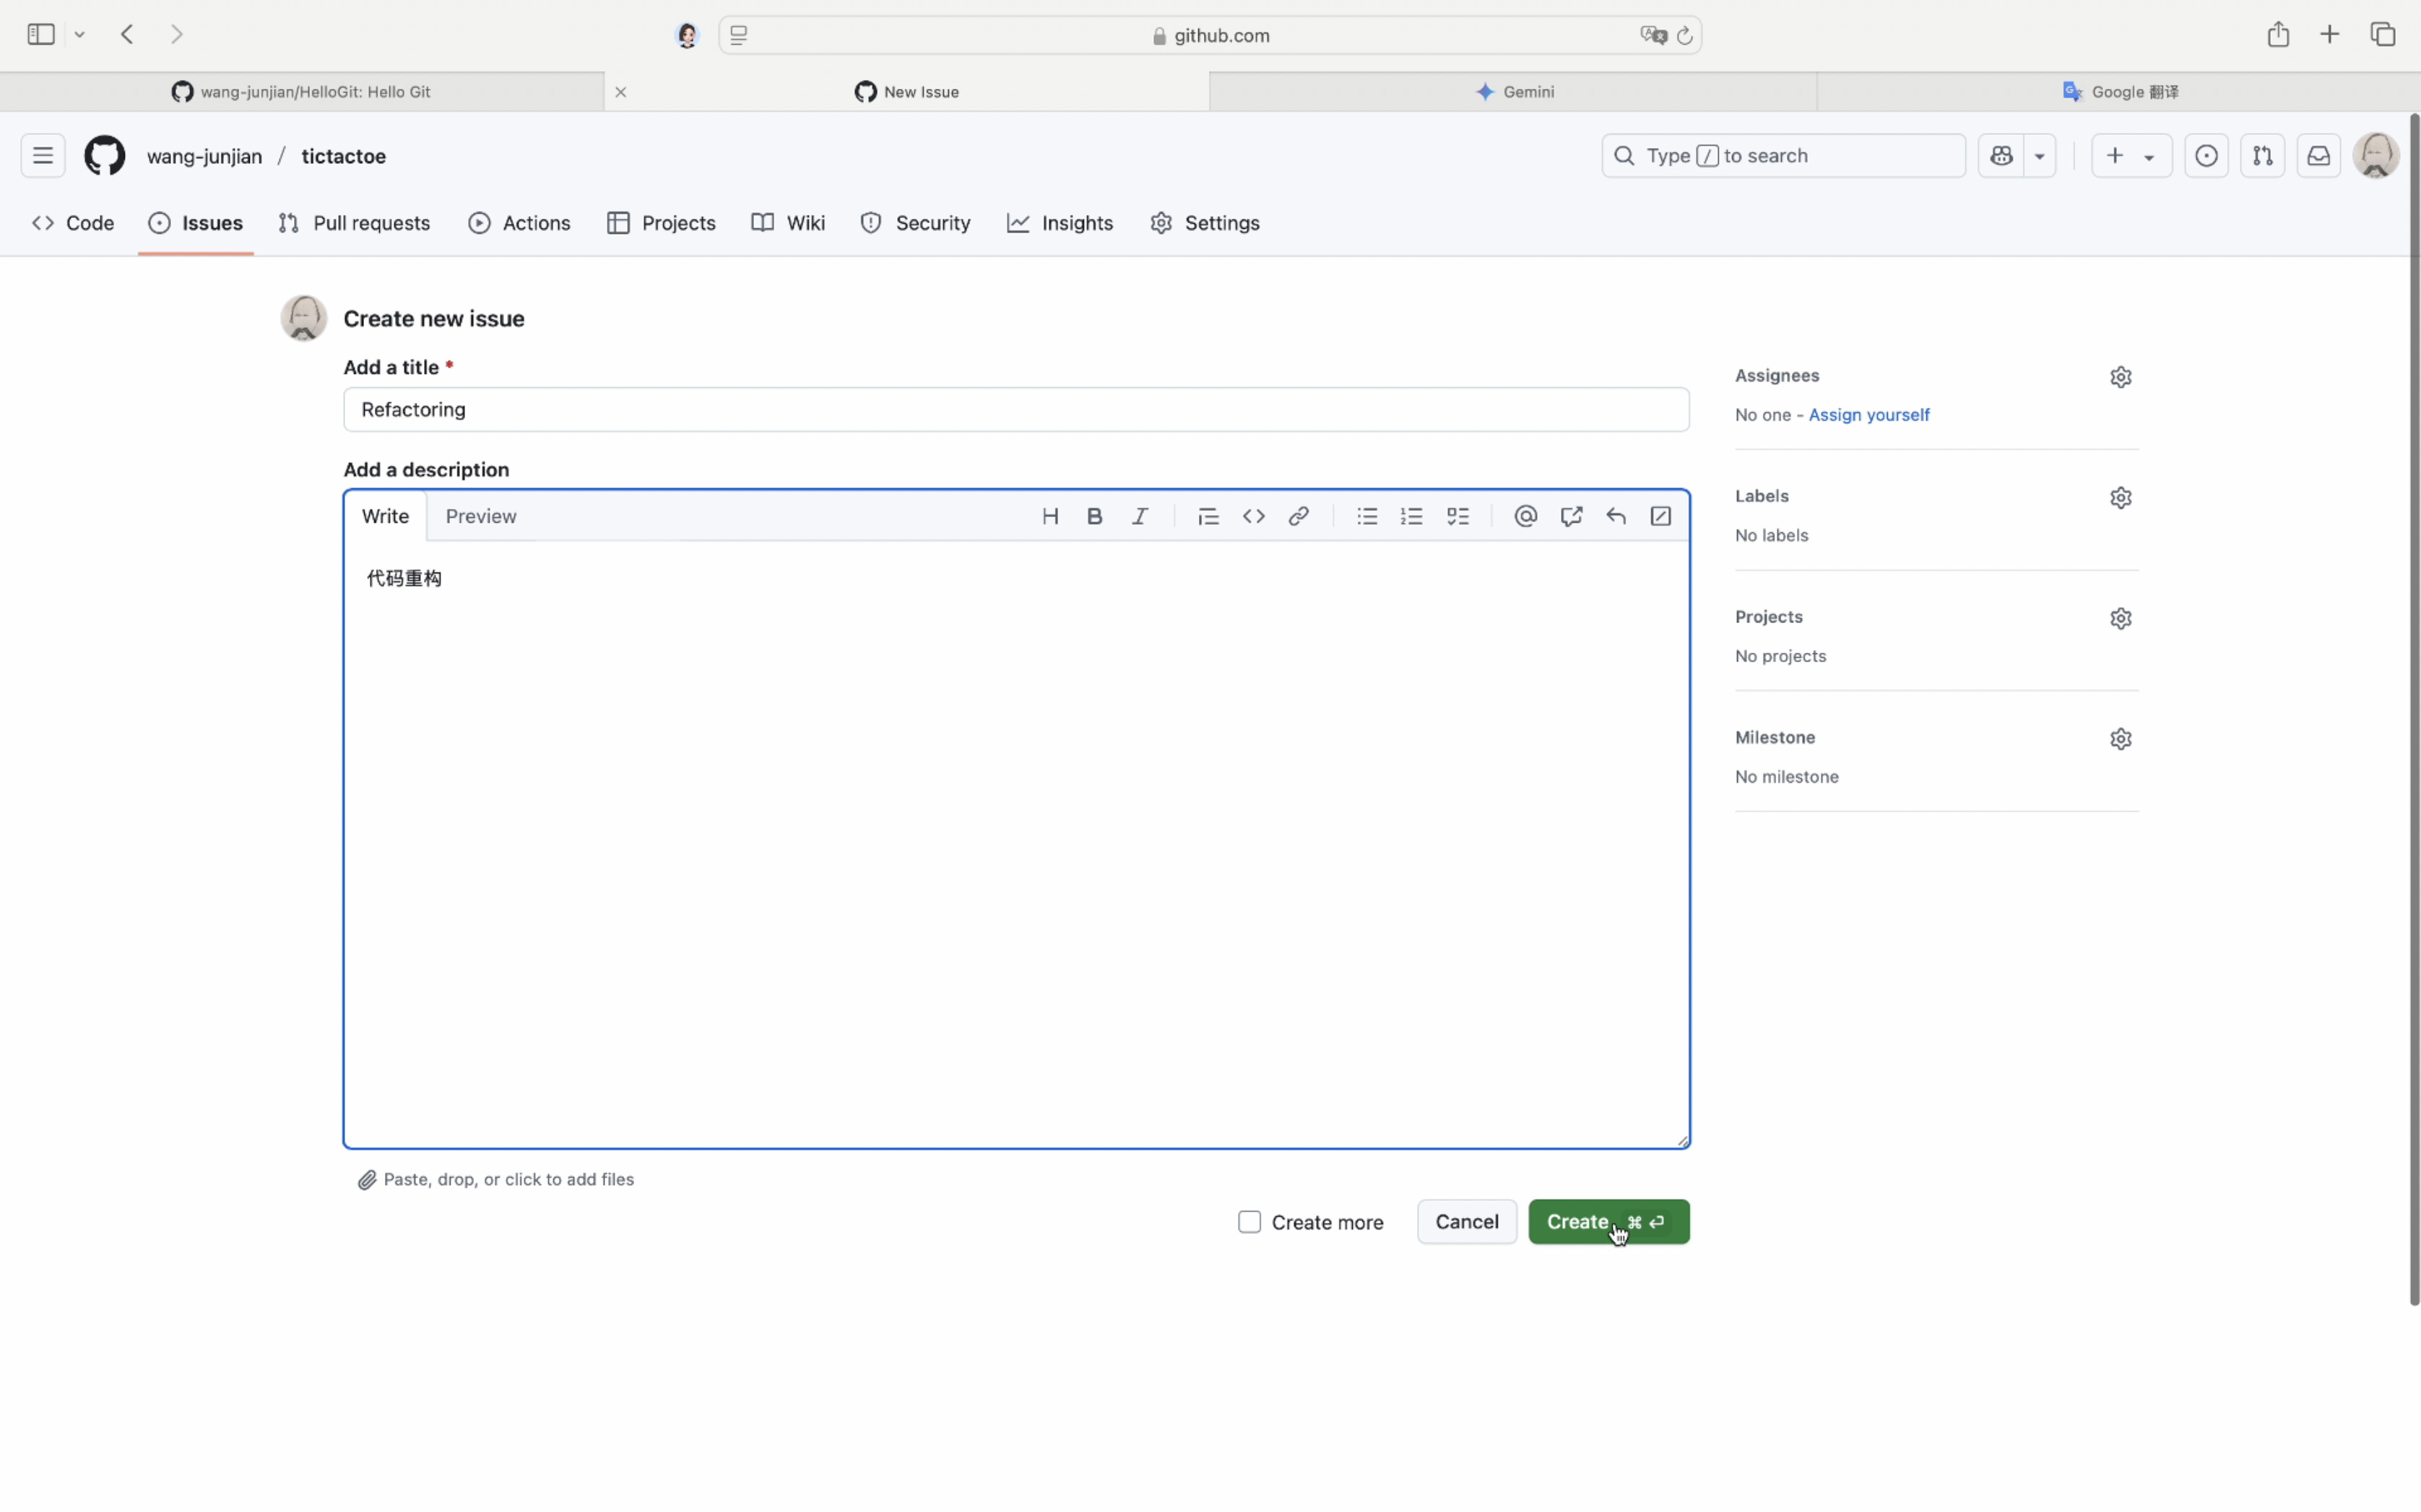
Task: Click the Heading icon in the editor toolbar
Action: [1049, 516]
